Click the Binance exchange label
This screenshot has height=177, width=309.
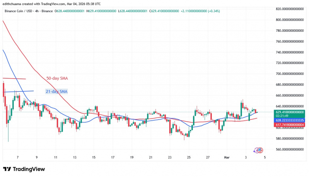click(48, 11)
